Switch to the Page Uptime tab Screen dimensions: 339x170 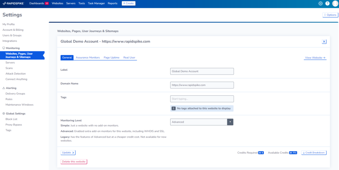click(x=112, y=57)
